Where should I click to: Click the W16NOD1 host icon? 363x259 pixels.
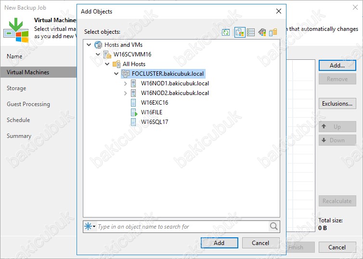click(133, 83)
